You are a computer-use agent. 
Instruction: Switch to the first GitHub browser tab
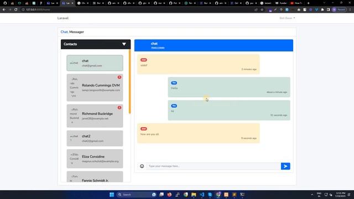pos(5,3)
